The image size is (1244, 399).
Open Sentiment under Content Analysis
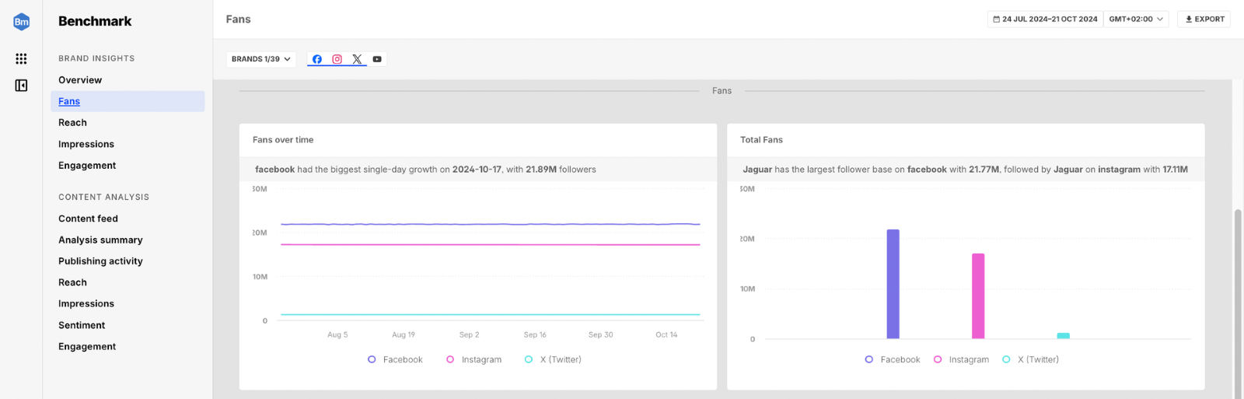tap(82, 325)
